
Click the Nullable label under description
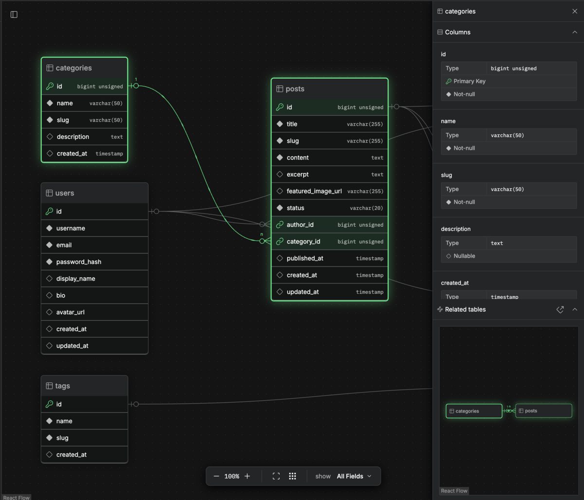pyautogui.click(x=464, y=256)
